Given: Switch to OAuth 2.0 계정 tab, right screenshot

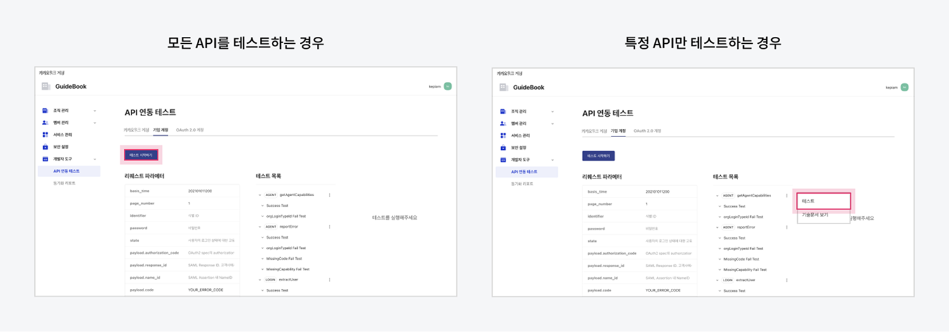Looking at the screenshot, I should [647, 131].
